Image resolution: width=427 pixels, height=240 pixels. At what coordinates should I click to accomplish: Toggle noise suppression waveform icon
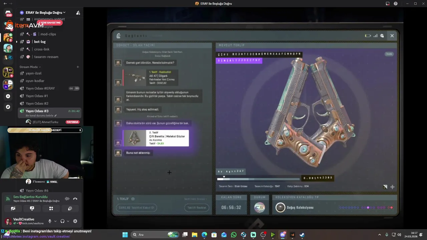[x=67, y=199]
